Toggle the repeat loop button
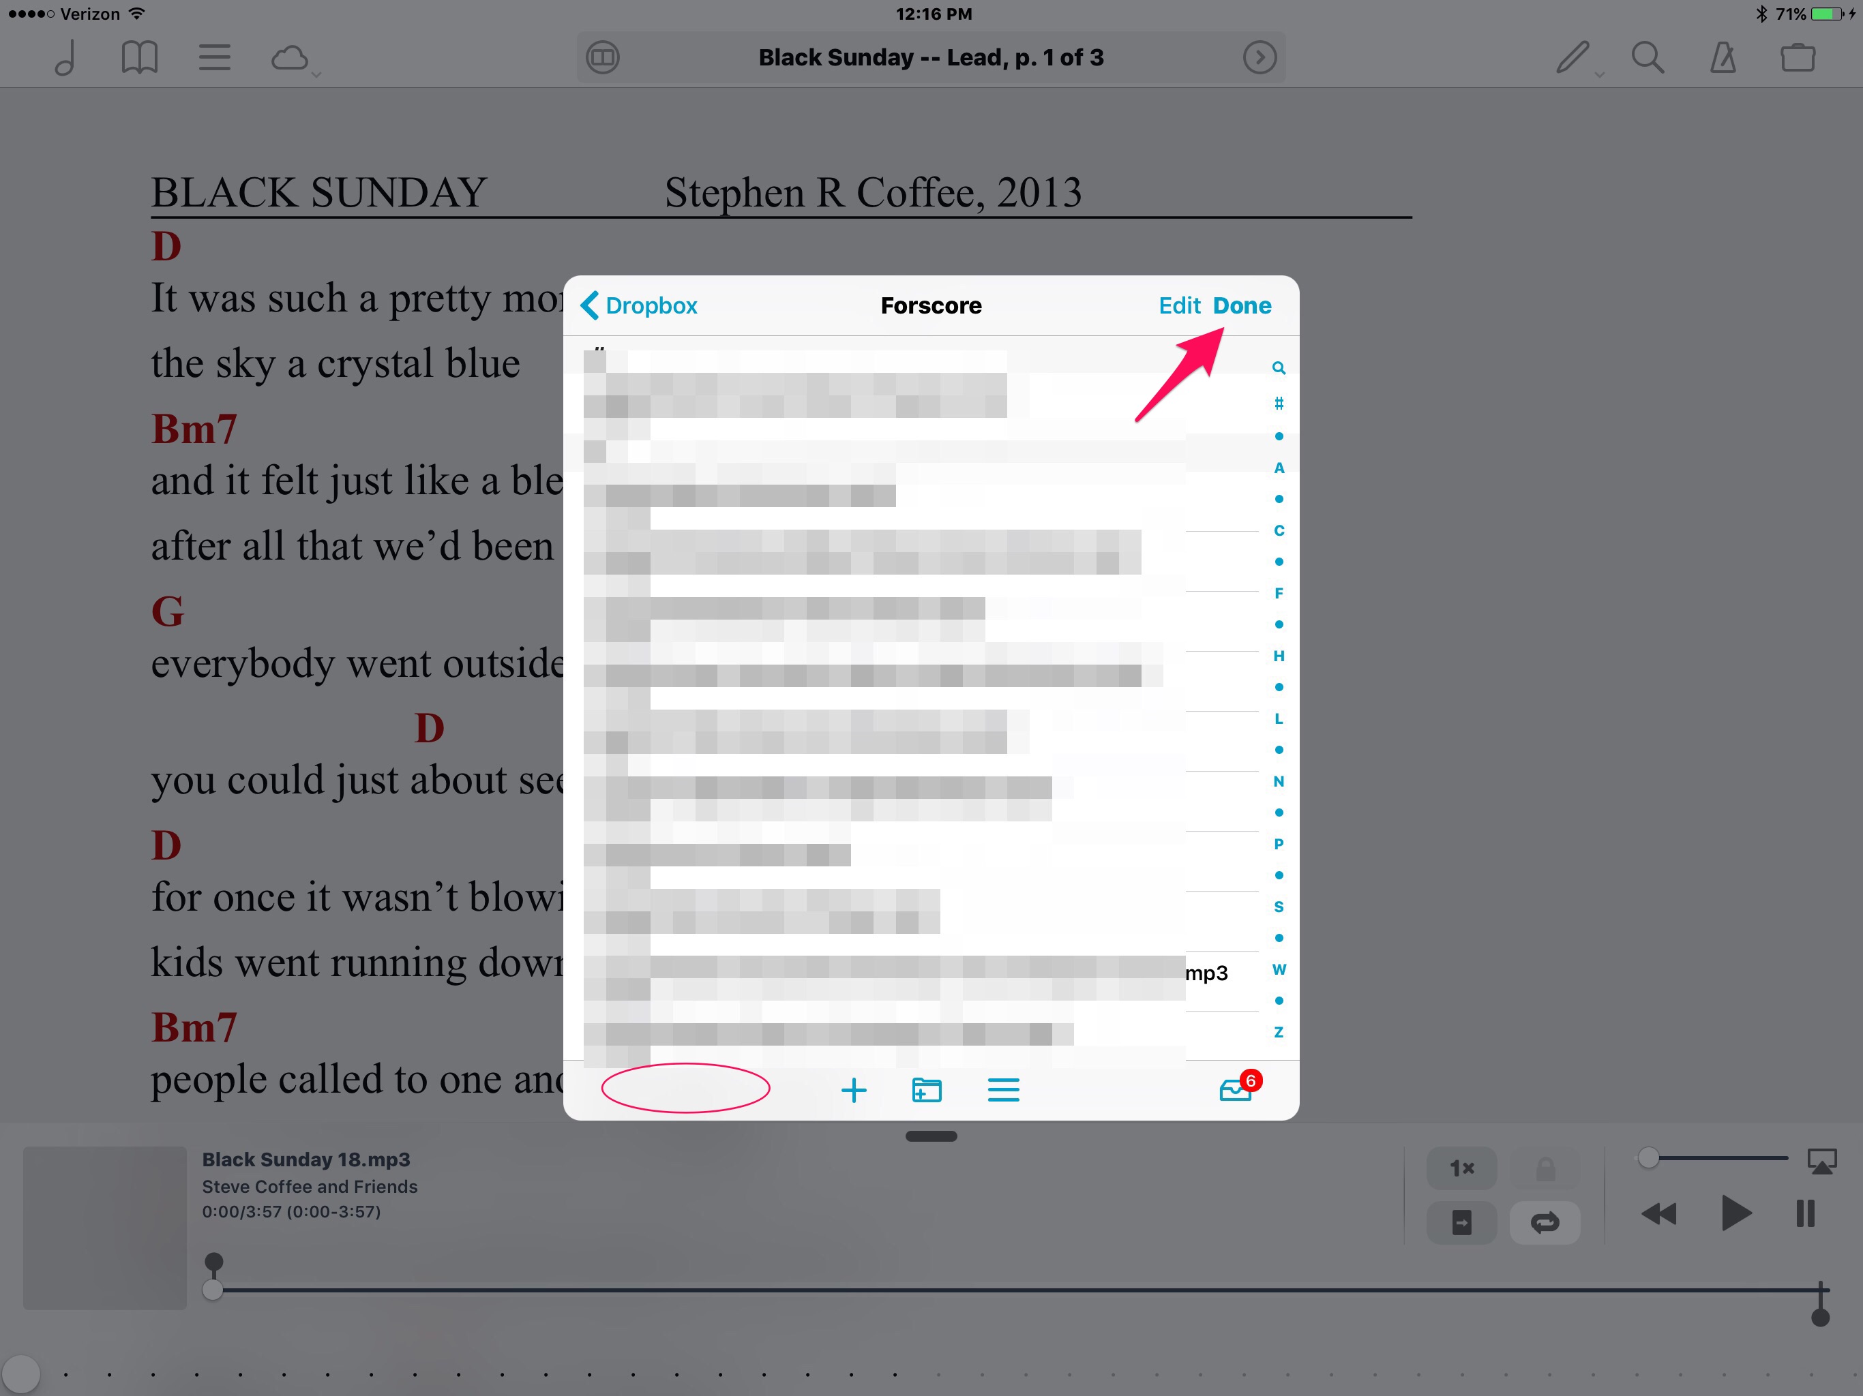1863x1396 pixels. 1545,1221
